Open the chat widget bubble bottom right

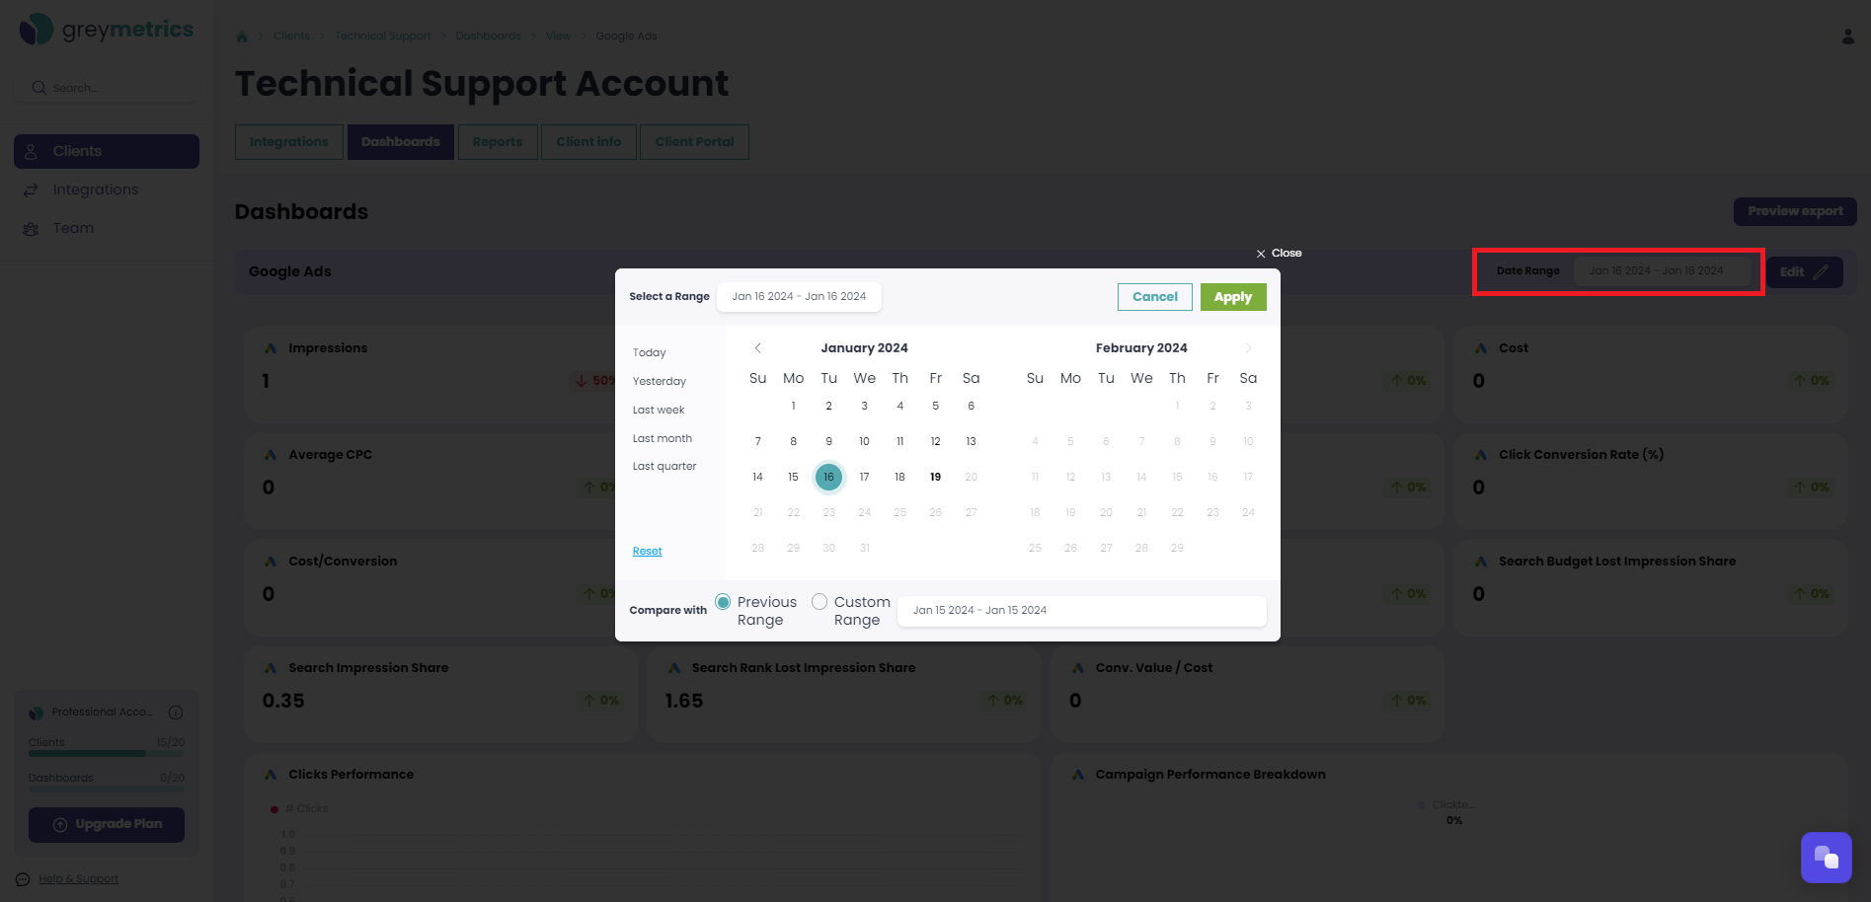pos(1826,857)
